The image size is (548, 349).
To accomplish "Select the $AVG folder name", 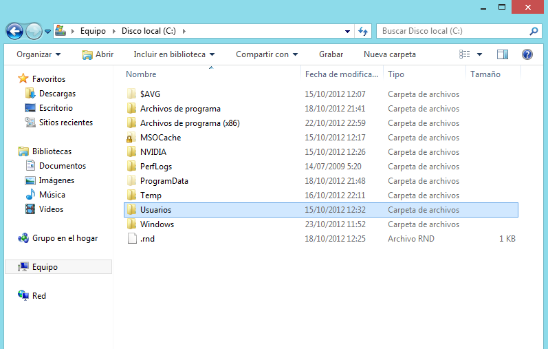I will [151, 94].
